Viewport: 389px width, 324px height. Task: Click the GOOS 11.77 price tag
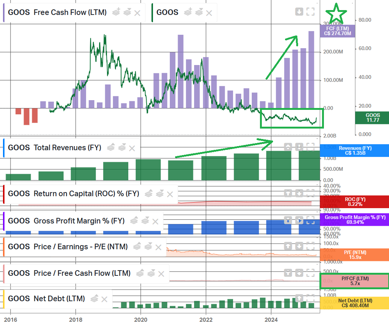click(373, 118)
